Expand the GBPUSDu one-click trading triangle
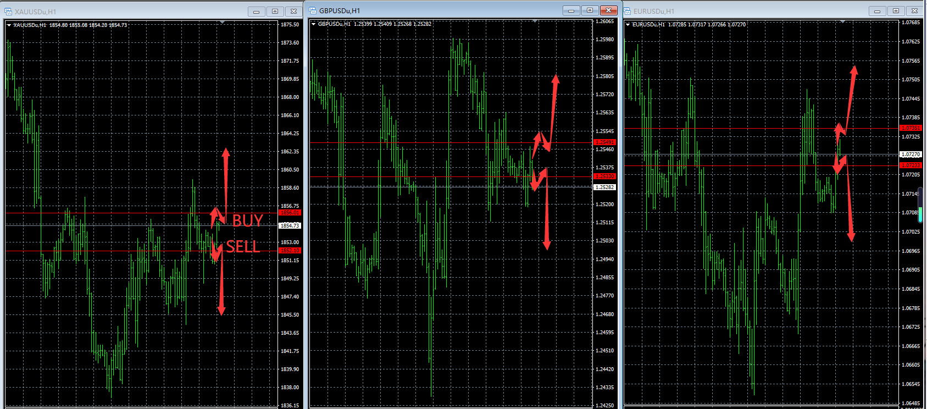 (x=313, y=24)
